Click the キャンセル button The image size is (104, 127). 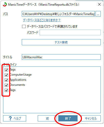(91, 118)
